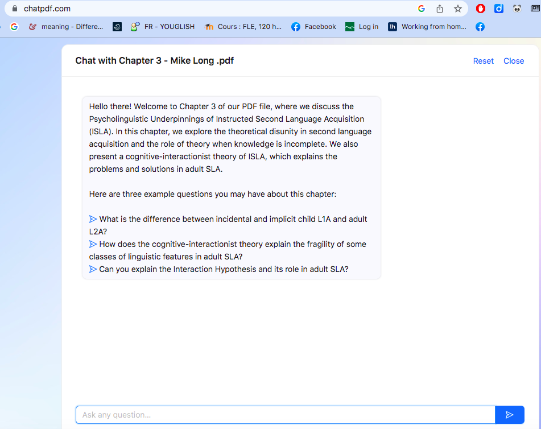Click the chatpdf.com URL text

click(x=47, y=9)
